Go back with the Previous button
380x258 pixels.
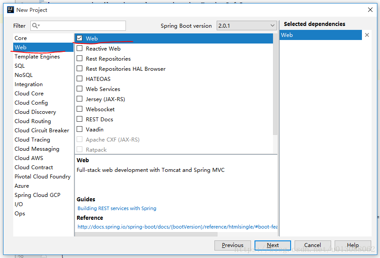pyautogui.click(x=232, y=245)
